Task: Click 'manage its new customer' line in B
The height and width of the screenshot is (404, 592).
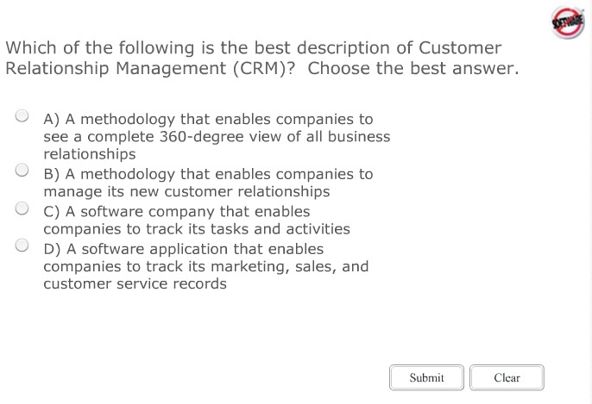Action: [x=186, y=192]
